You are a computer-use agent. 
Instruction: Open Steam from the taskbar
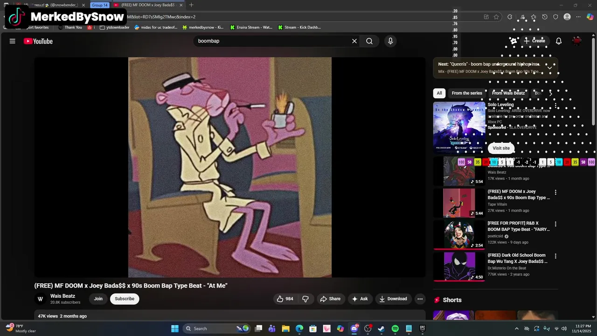(x=381, y=329)
